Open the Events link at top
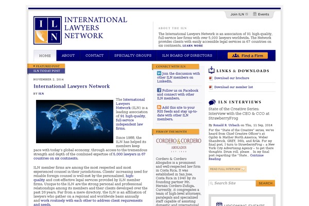This screenshot has width=309, height=206. [x=264, y=14]
